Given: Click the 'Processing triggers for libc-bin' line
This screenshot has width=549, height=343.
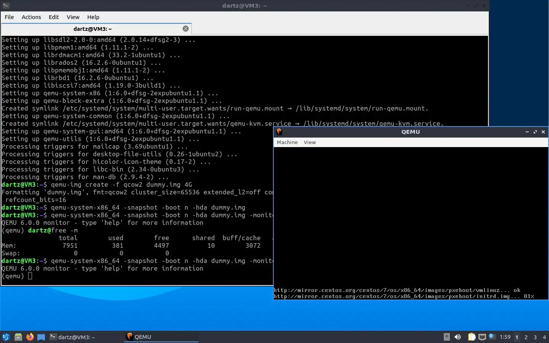Looking at the screenshot, I should pyautogui.click(x=100, y=169).
